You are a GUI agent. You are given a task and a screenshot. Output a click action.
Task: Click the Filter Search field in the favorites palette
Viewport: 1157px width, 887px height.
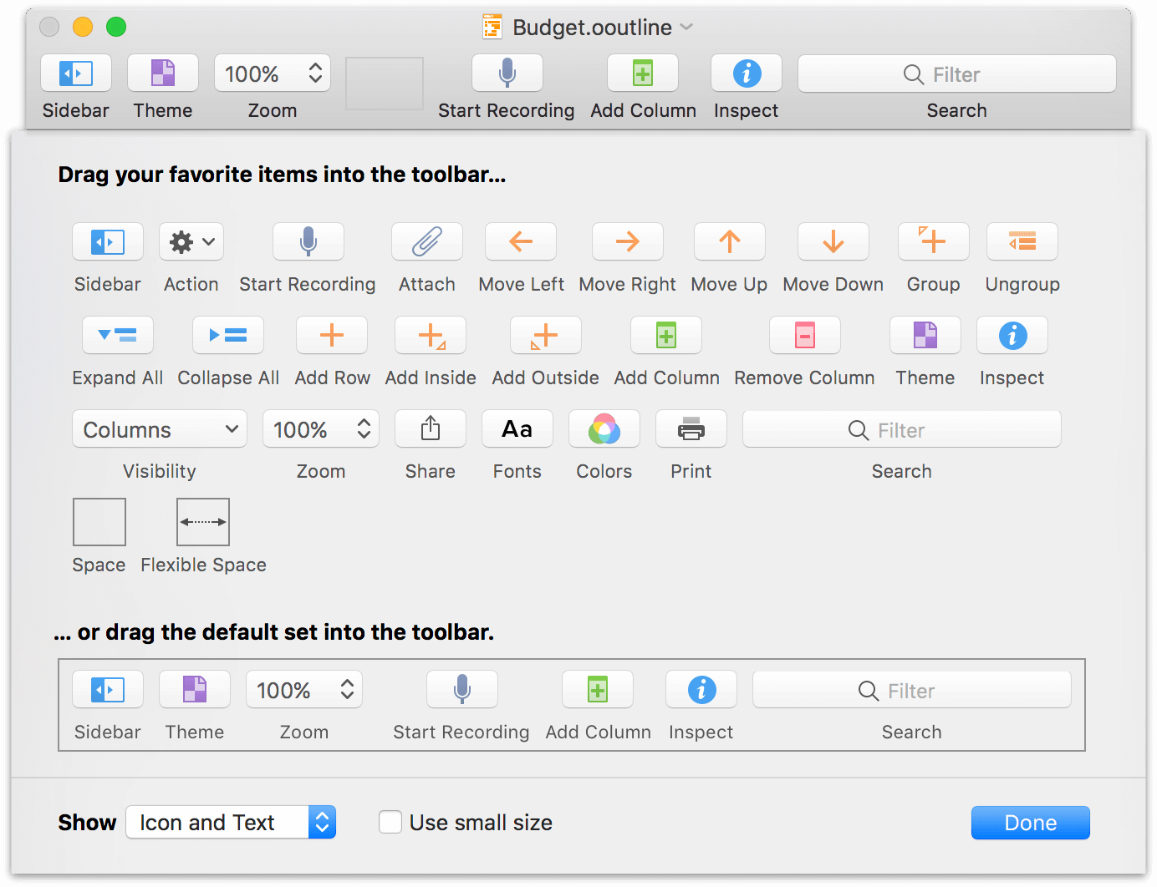pos(902,430)
